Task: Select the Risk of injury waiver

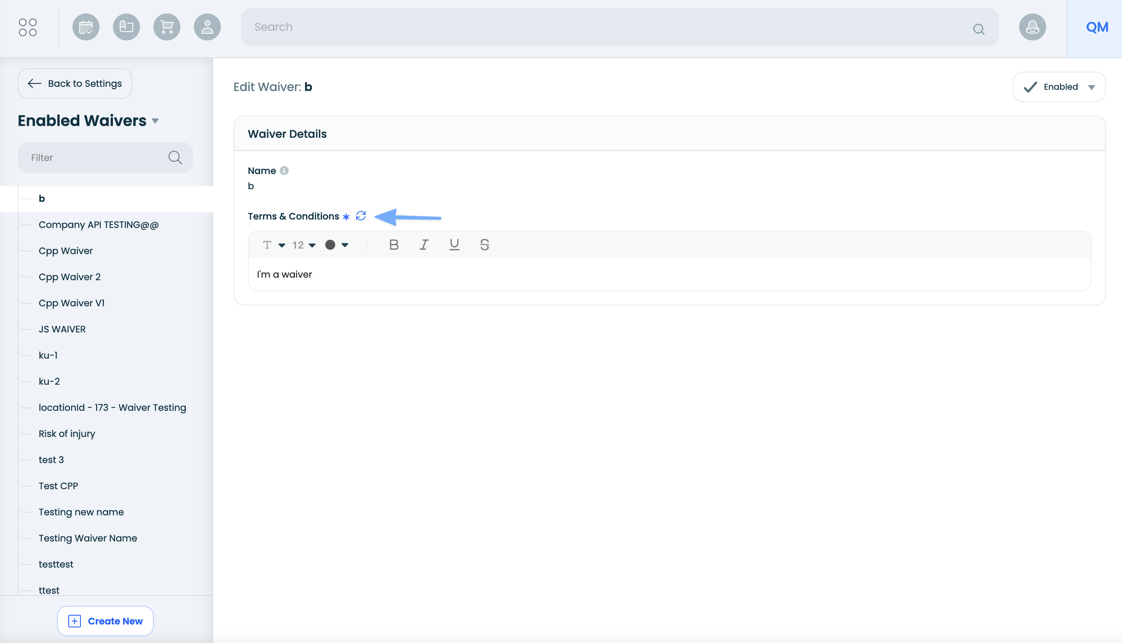Action: pyautogui.click(x=67, y=434)
